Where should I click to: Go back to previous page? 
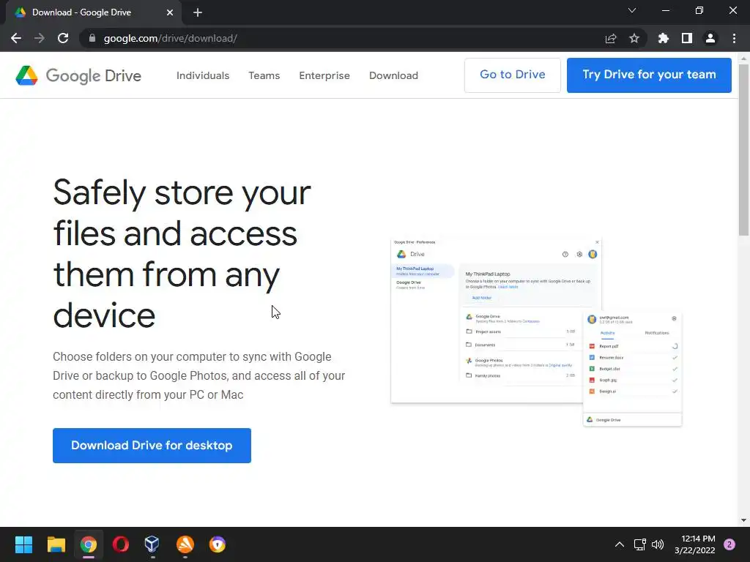pos(16,38)
